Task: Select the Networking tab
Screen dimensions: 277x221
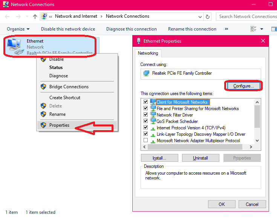Action: [148, 53]
